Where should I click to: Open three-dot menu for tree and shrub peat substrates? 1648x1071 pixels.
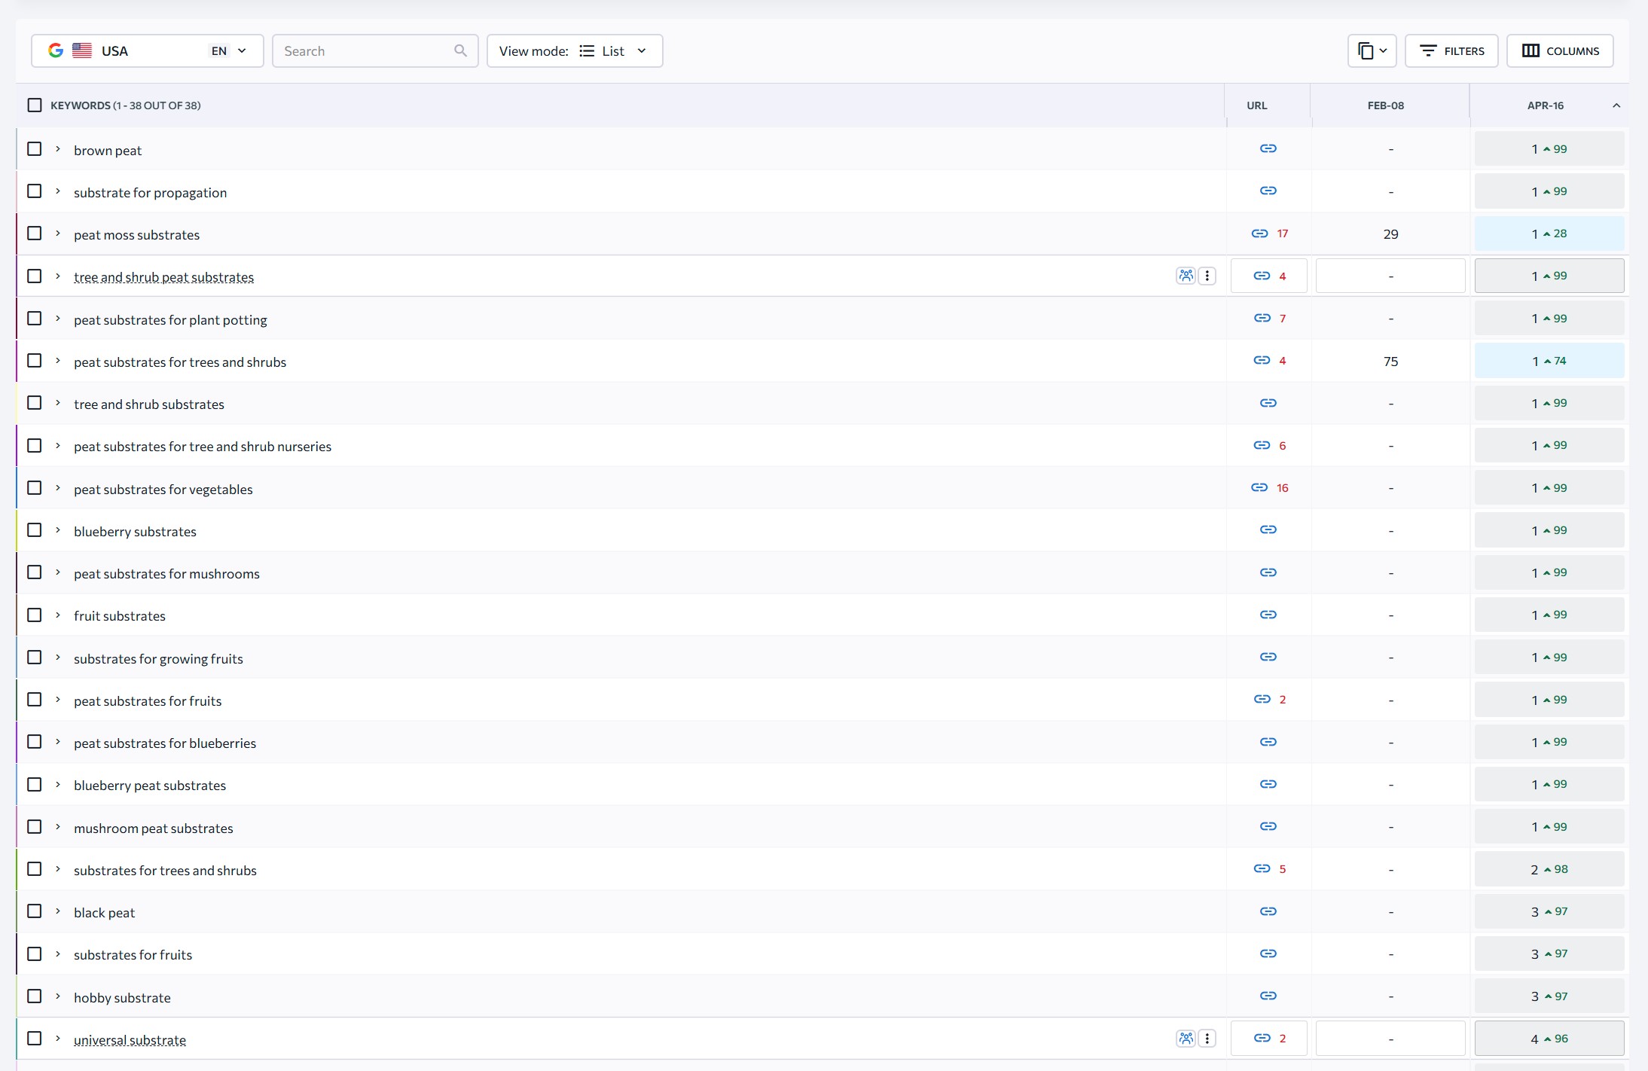click(x=1207, y=276)
